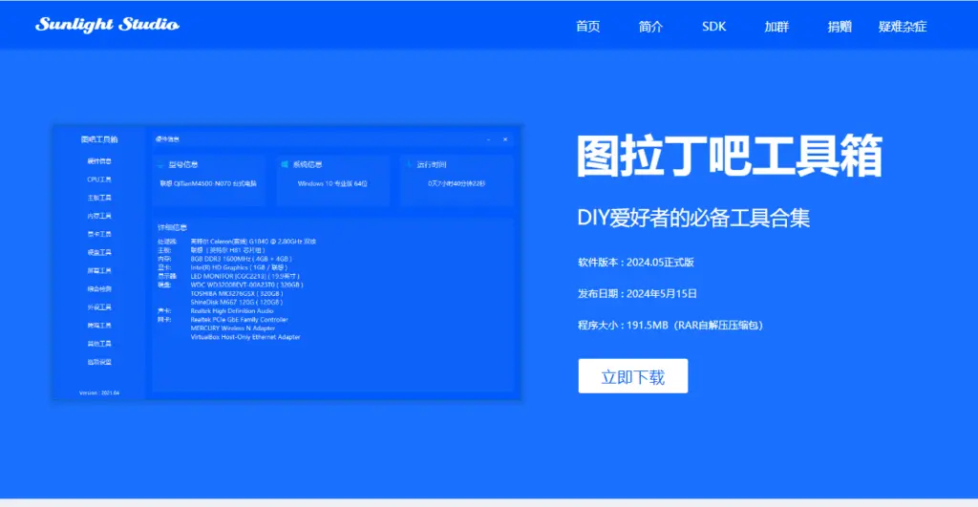Click the icon beside 运行时间
The height and width of the screenshot is (507, 978).
(409, 164)
